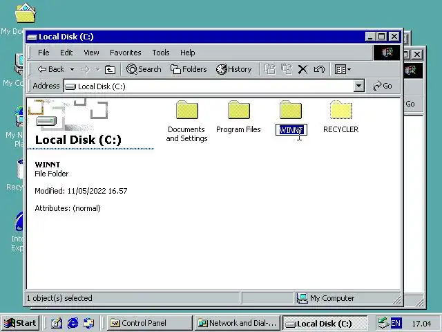Viewport: 442px width, 332px height.
Task: Click the Undo toolbar icon
Action: pos(319,69)
